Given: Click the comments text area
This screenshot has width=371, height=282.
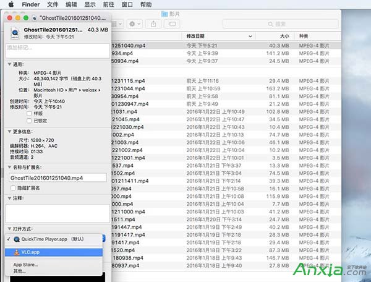Looking at the screenshot, I should [x=58, y=213].
